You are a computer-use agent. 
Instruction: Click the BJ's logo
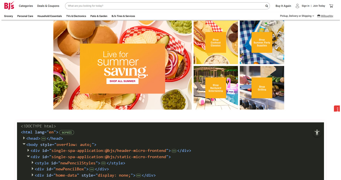point(9,6)
